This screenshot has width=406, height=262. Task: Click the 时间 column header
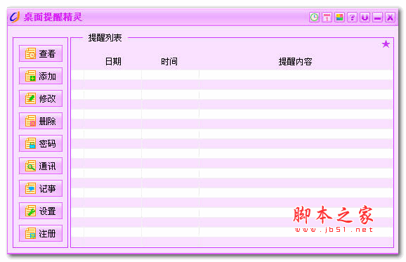[169, 62]
